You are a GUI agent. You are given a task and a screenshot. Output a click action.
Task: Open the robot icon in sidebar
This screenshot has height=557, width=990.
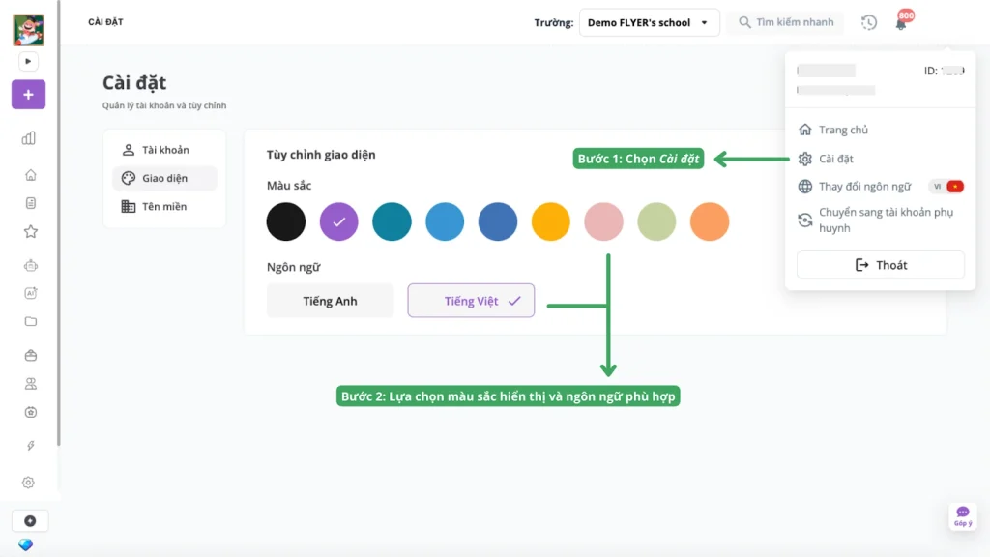tap(30, 265)
